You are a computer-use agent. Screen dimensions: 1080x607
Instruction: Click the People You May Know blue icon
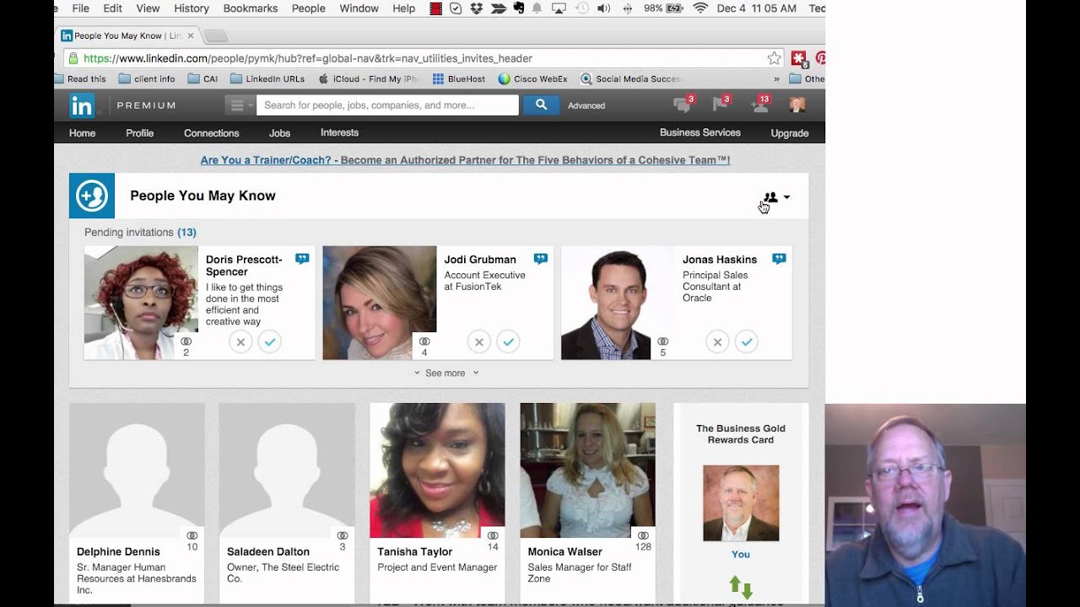click(92, 196)
